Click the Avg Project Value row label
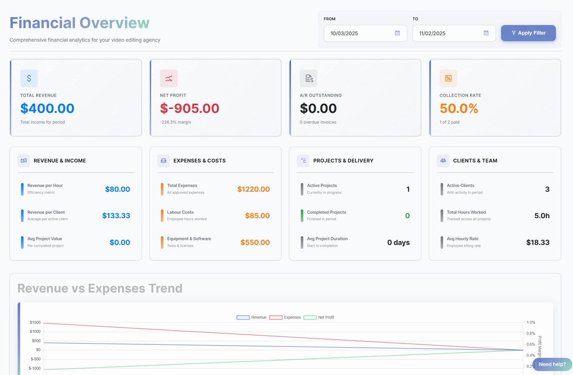Screen dimensions: 573x375 [x=45, y=239]
